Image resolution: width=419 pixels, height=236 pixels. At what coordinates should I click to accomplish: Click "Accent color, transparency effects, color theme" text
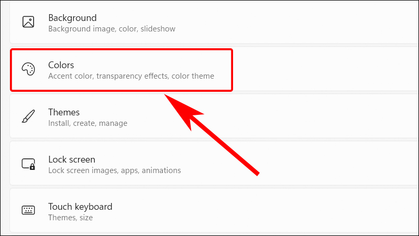pos(131,76)
